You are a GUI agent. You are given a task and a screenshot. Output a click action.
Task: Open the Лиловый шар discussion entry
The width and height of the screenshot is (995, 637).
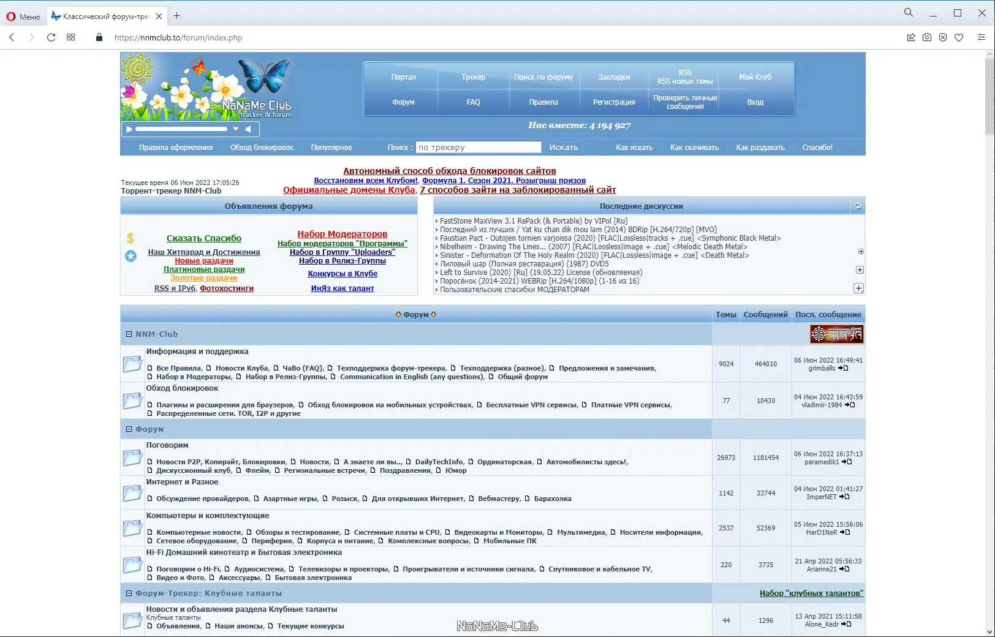tap(524, 264)
